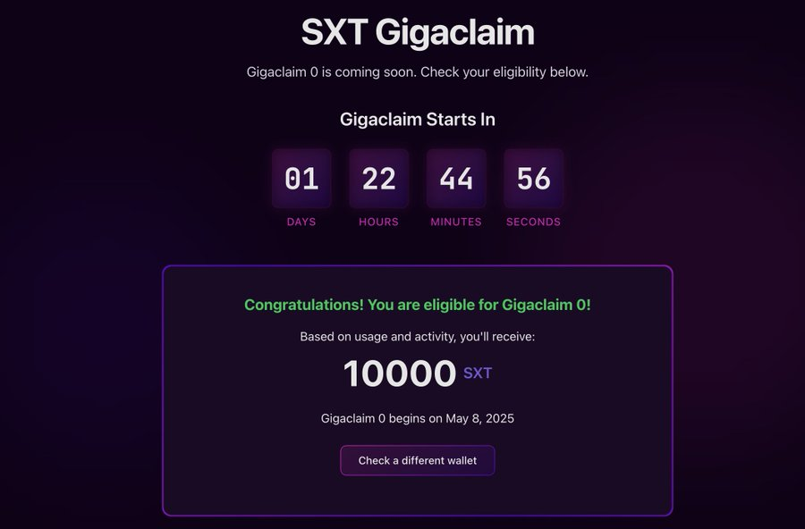Click the 22 hours countdown box

[x=379, y=179]
